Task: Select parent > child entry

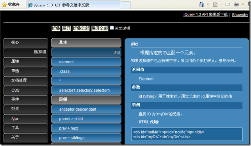Action: tap(86, 119)
